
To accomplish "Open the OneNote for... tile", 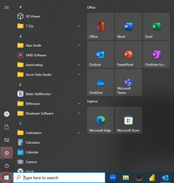I will [x=157, y=54].
